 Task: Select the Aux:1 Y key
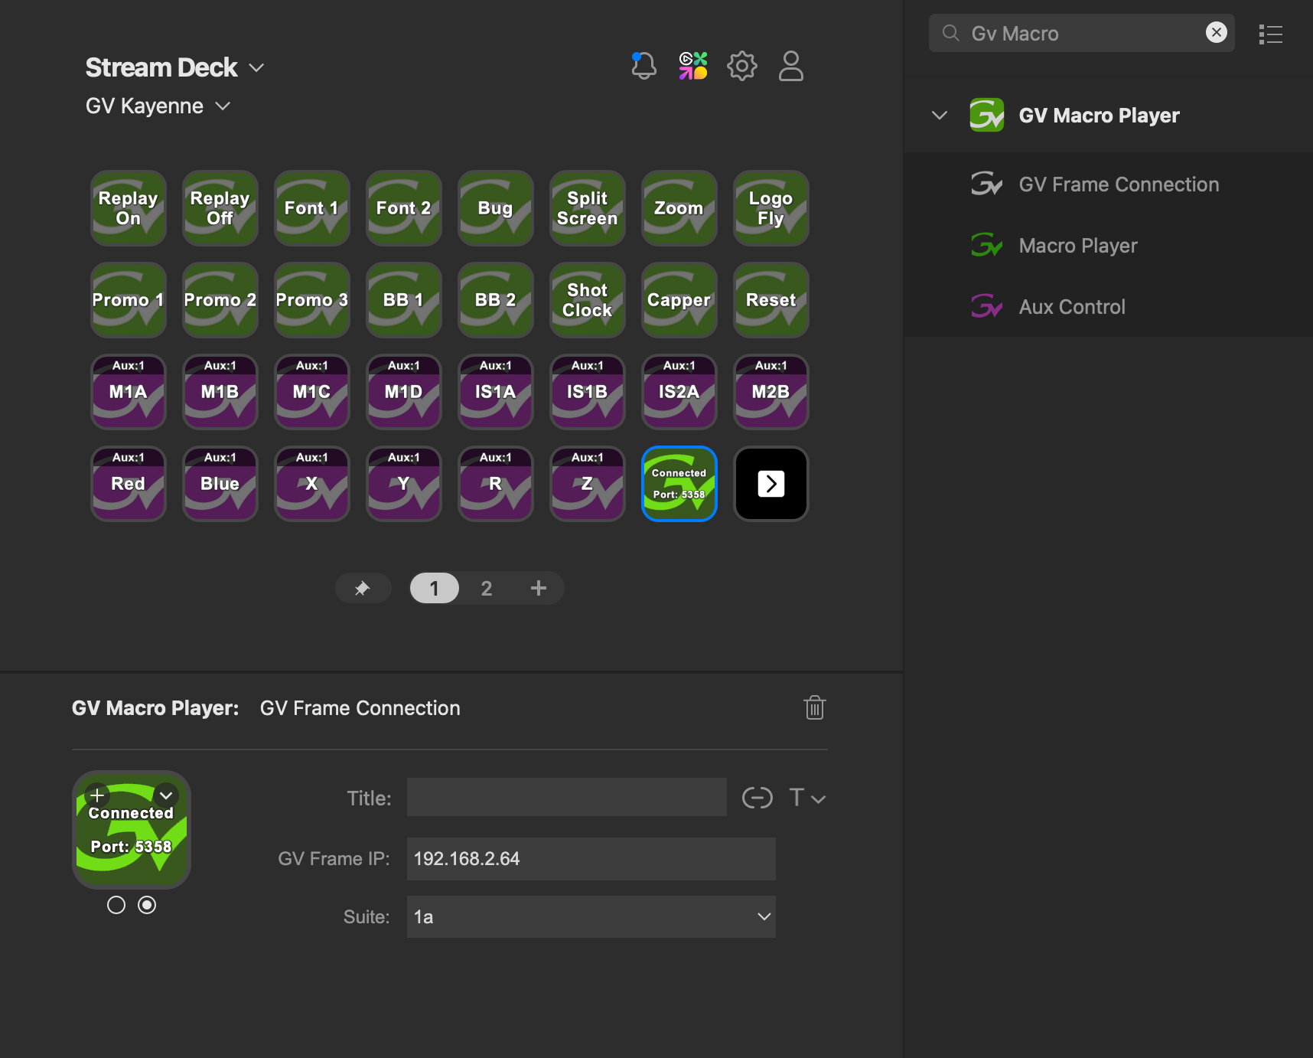(x=404, y=484)
